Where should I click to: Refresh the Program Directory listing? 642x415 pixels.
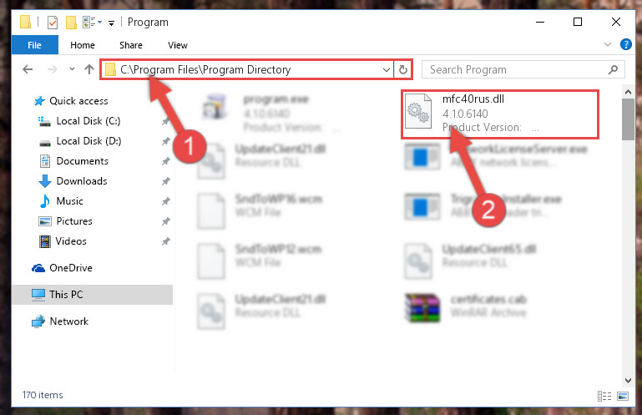(403, 69)
